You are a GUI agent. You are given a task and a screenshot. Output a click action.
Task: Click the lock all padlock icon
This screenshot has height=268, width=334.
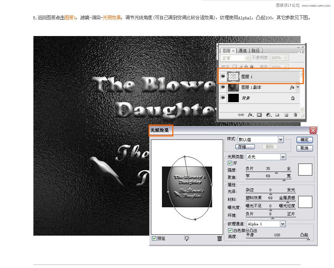(x=252, y=67)
